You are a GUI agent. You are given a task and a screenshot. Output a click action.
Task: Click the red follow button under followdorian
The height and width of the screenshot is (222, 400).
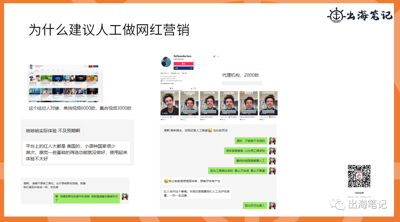coord(183,64)
